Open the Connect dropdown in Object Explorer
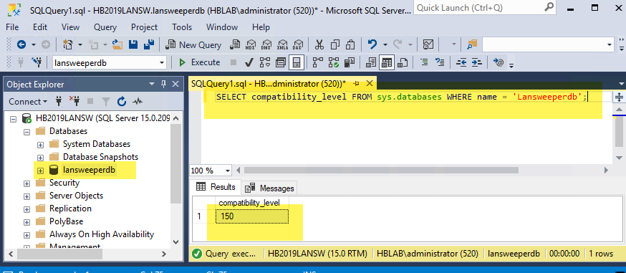Image resolution: width=626 pixels, height=273 pixels. (28, 101)
